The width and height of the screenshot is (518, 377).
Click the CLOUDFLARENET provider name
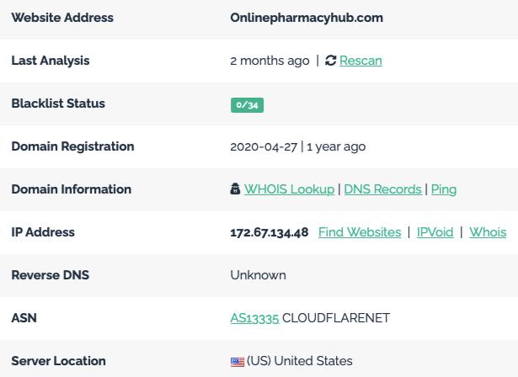click(336, 318)
